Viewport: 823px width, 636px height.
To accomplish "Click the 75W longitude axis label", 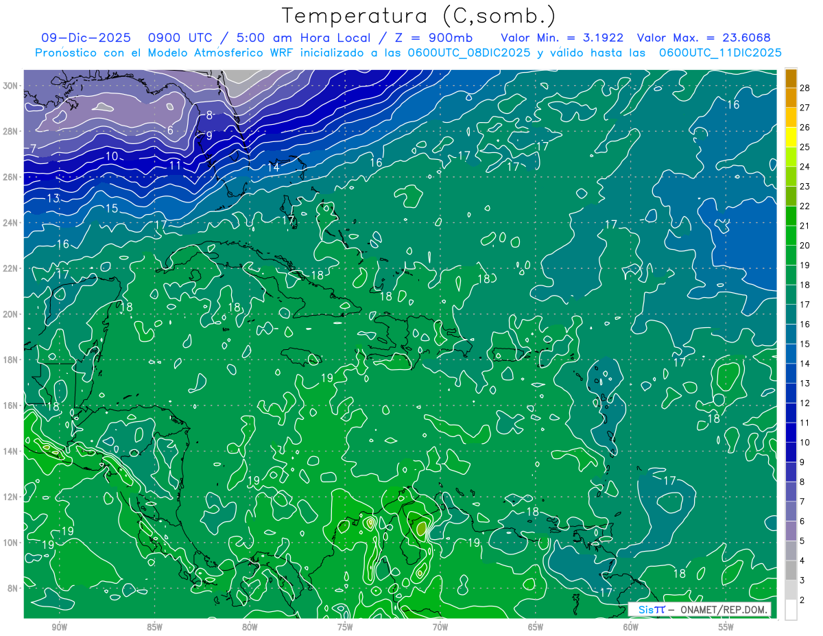I will coord(345,627).
